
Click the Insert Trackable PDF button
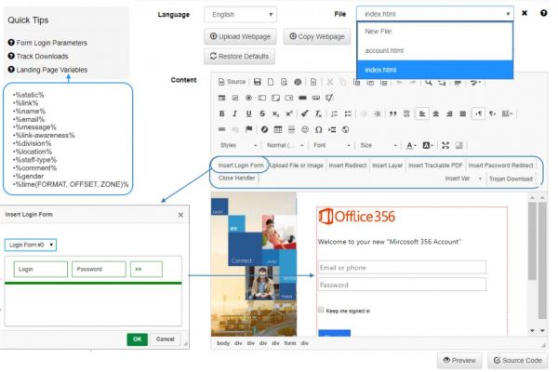point(435,166)
